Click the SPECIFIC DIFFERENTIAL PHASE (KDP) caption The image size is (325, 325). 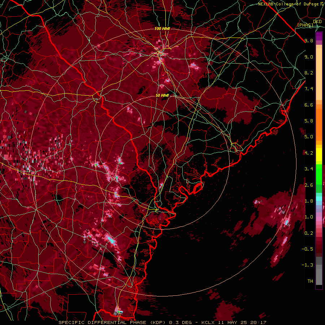coord(113,322)
